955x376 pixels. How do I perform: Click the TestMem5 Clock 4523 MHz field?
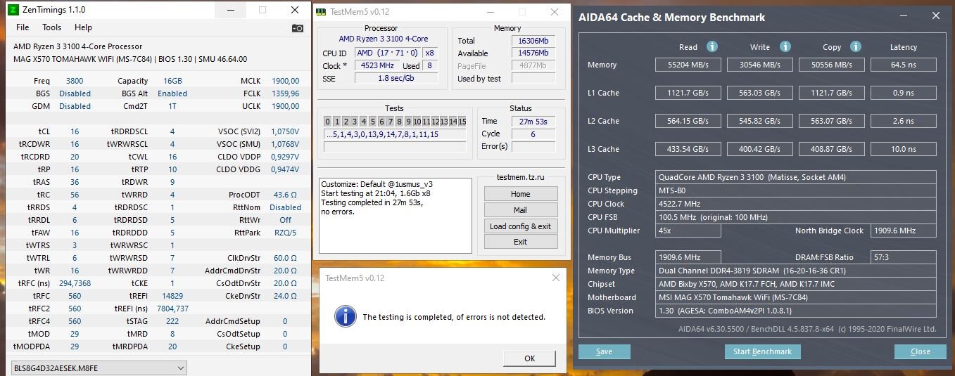[x=377, y=65]
